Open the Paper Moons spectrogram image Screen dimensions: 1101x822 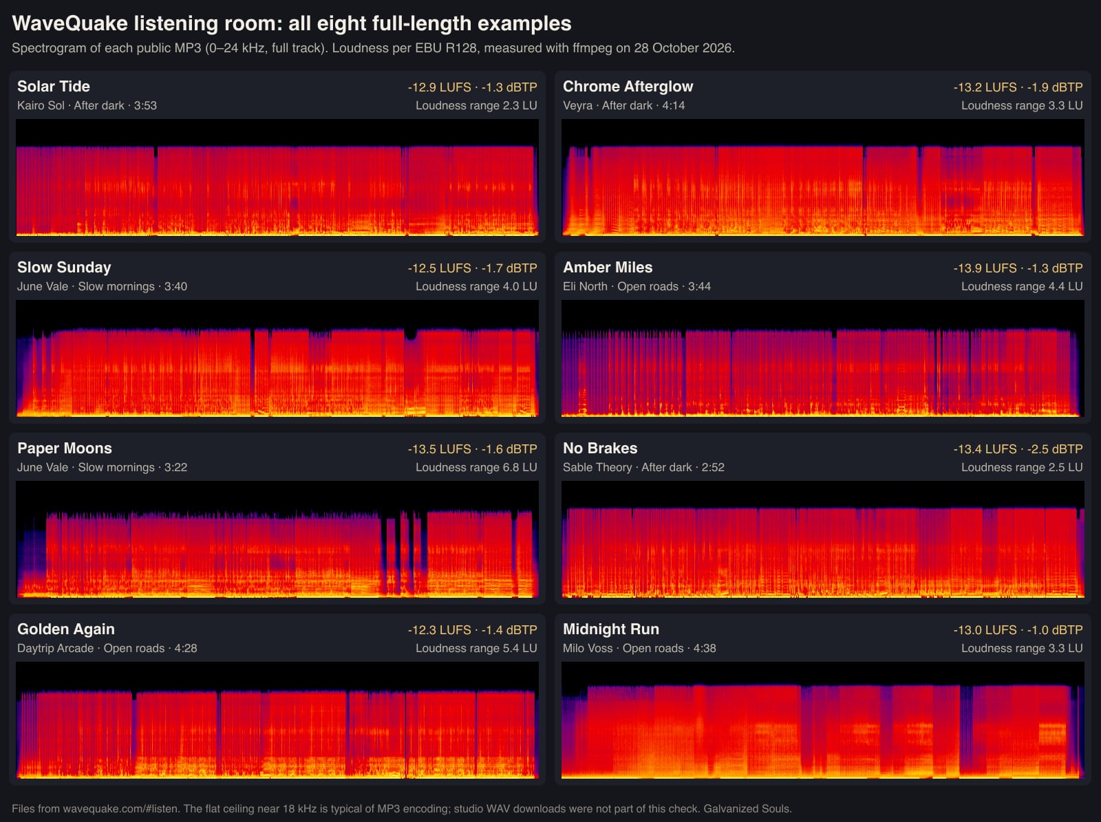point(277,539)
